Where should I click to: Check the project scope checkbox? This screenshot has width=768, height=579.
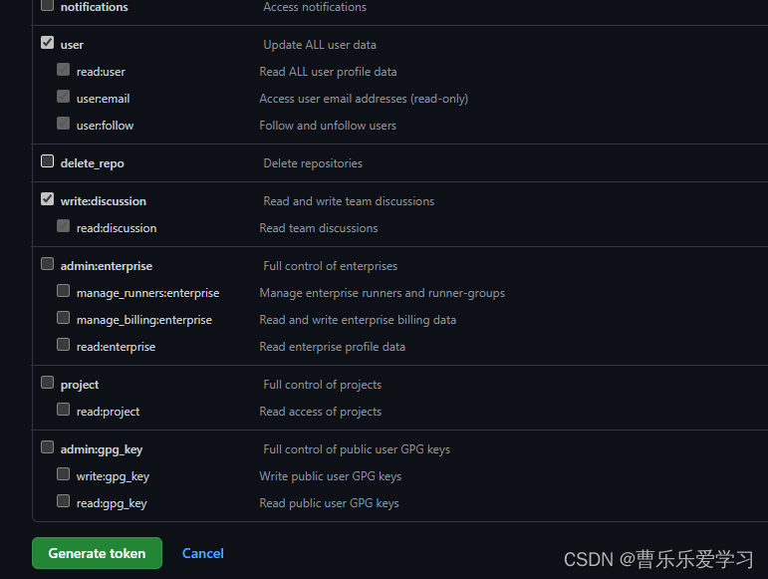point(48,383)
